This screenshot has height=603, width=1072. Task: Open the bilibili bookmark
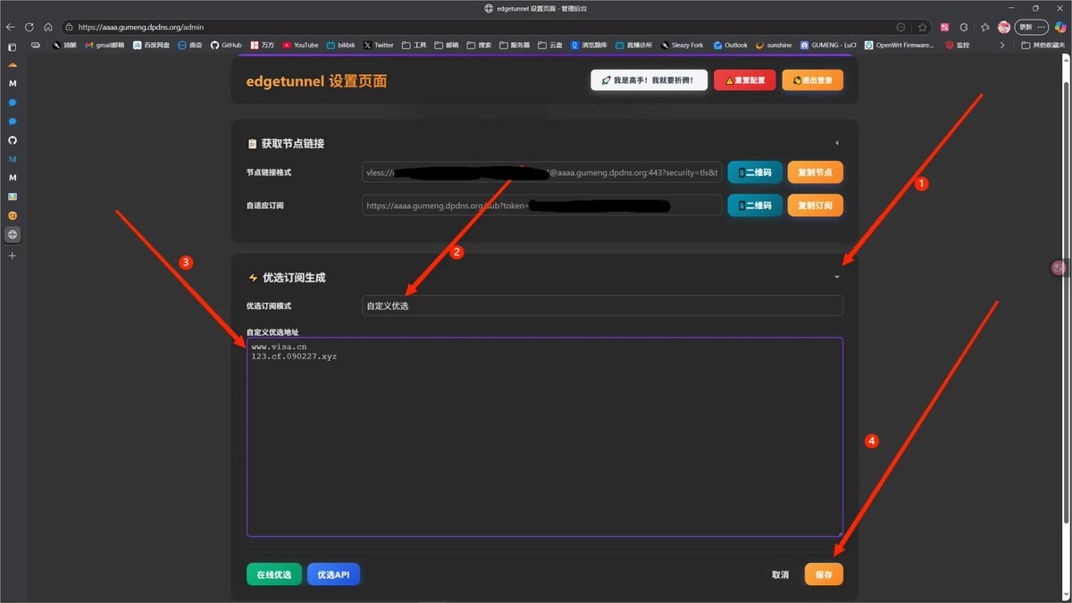pos(340,45)
